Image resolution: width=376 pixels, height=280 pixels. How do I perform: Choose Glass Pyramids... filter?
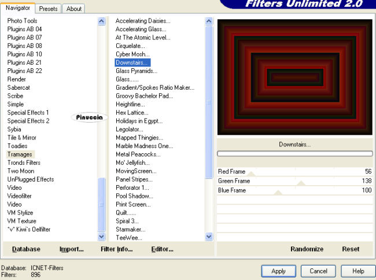click(137, 71)
